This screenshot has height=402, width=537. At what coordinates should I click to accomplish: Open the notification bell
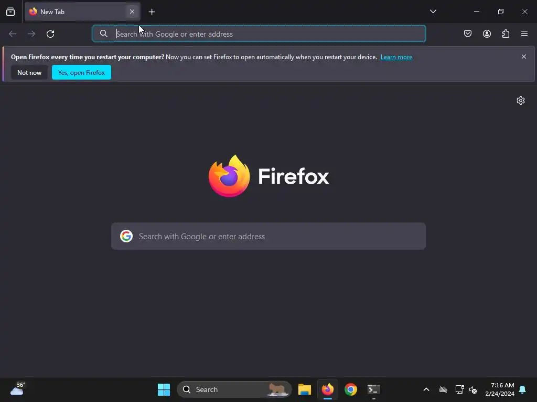coord(523,389)
